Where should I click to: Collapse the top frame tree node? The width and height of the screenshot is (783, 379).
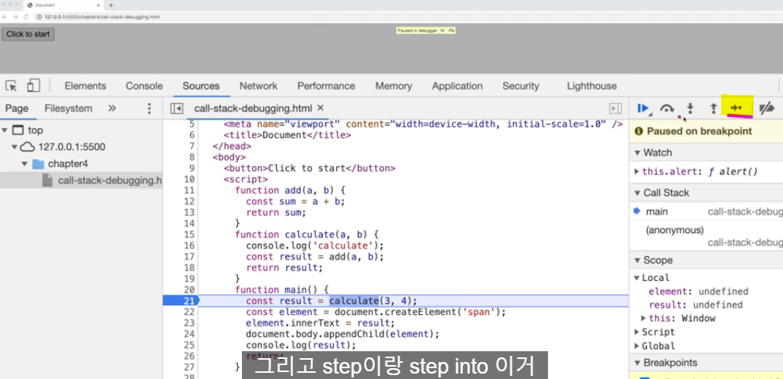(5, 130)
